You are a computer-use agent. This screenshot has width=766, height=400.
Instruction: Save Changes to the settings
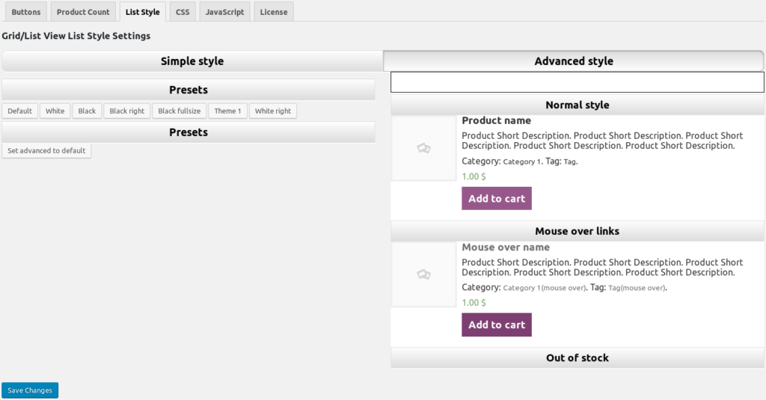pyautogui.click(x=30, y=390)
